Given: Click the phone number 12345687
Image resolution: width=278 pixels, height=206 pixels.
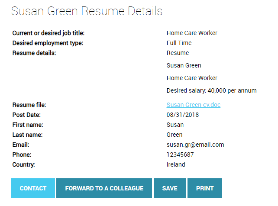Looking at the screenshot, I should [180, 154].
